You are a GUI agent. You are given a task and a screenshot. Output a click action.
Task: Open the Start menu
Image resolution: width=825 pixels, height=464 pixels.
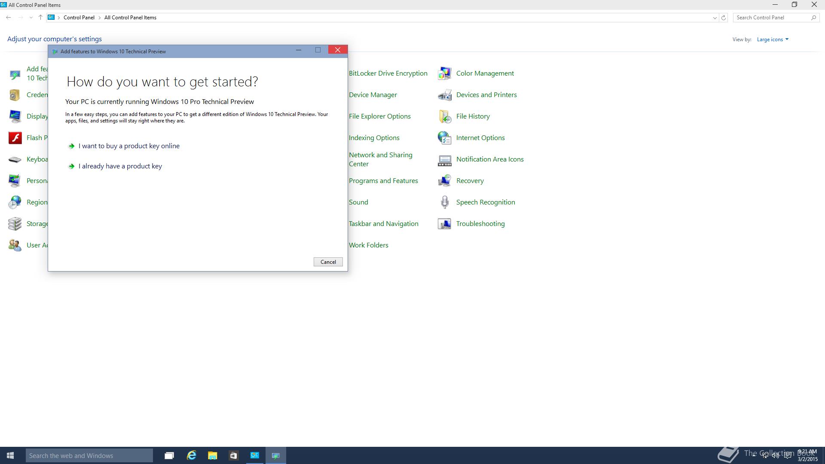[x=10, y=455]
